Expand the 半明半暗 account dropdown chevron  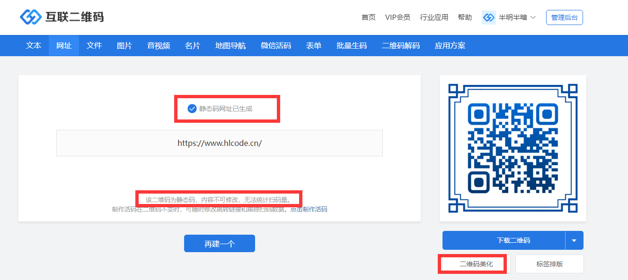[533, 17]
